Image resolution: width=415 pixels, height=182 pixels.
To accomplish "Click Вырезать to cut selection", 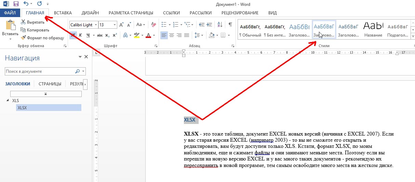I will tap(32, 22).
